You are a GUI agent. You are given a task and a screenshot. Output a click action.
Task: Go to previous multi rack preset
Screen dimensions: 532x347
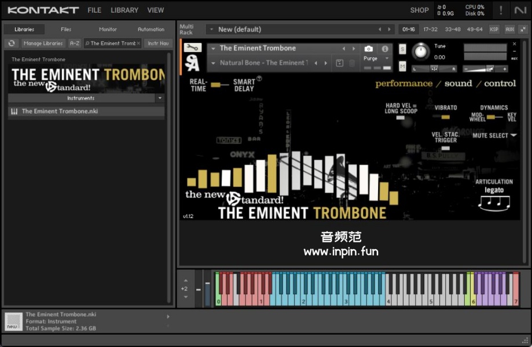point(380,29)
